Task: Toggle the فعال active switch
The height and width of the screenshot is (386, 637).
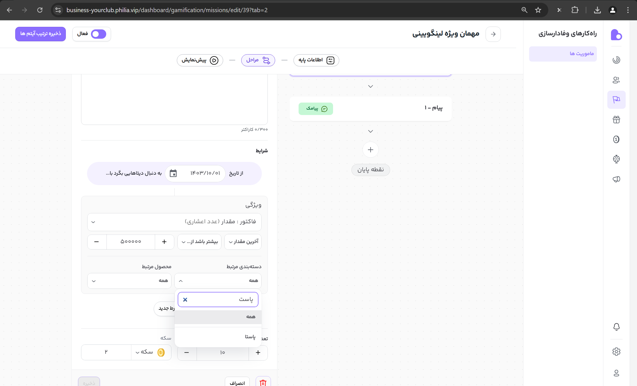Action: point(98,34)
